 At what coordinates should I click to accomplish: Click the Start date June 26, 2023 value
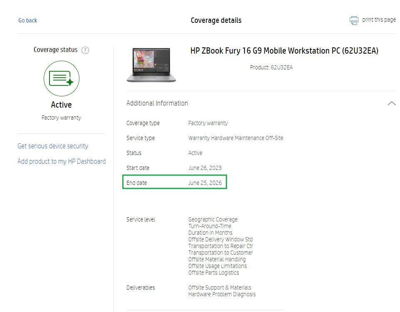pos(206,168)
